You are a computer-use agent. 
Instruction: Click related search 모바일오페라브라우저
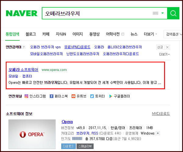(46, 54)
